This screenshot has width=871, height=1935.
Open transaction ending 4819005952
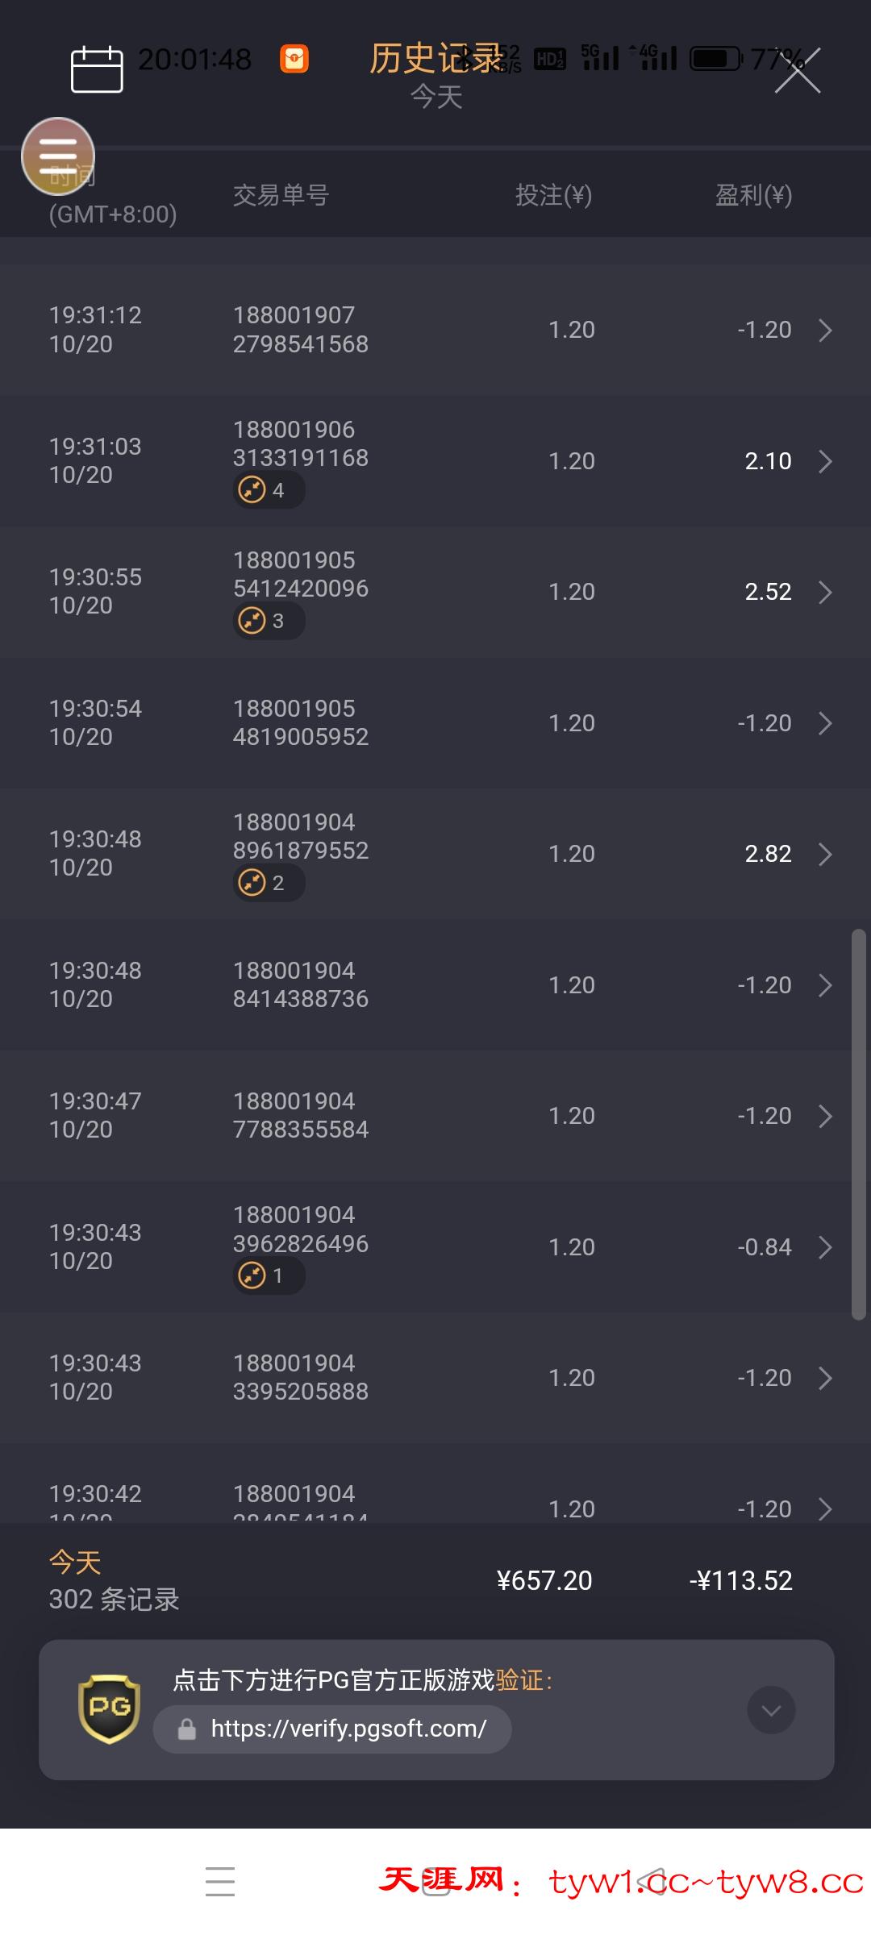300,722
